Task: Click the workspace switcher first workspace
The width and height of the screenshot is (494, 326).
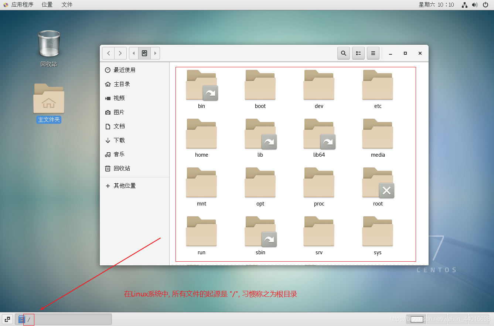Action: coord(416,319)
